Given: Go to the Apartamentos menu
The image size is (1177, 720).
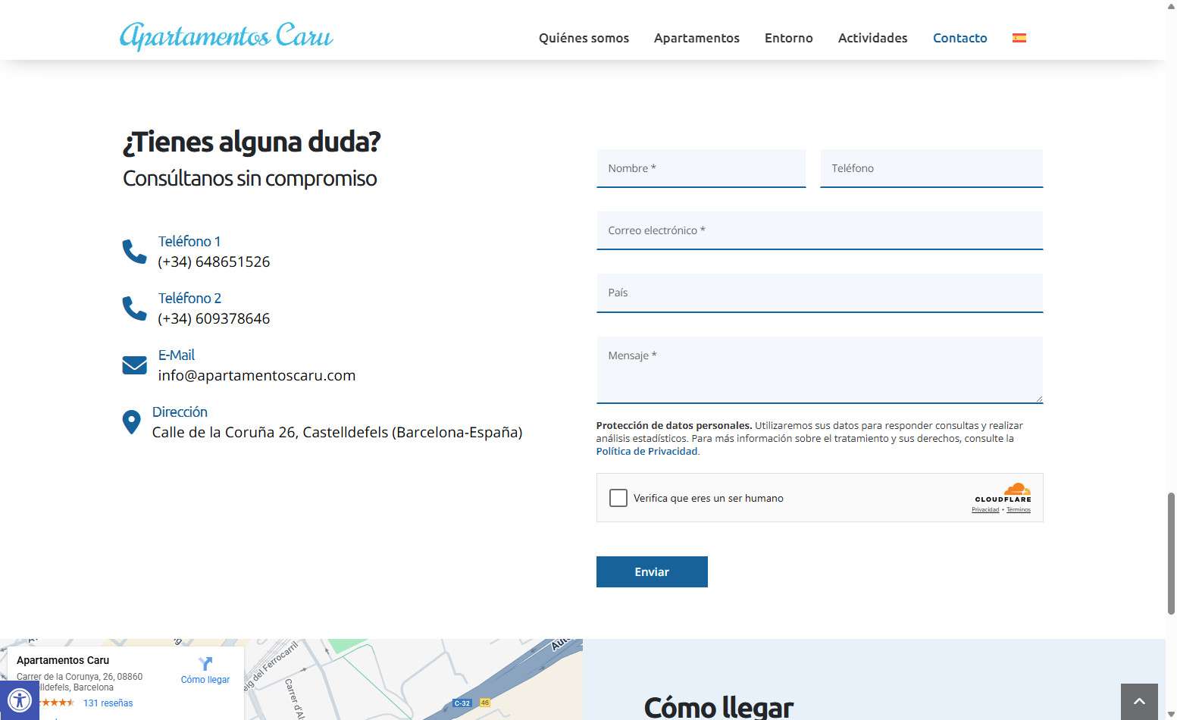Looking at the screenshot, I should click(696, 38).
